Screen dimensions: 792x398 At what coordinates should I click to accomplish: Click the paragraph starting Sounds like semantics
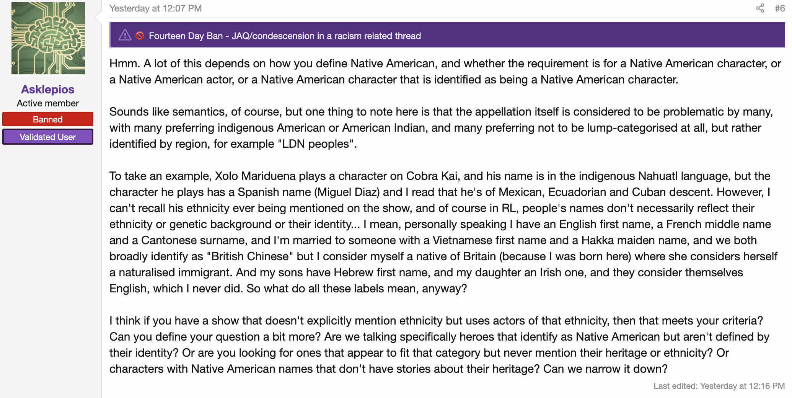pos(441,128)
